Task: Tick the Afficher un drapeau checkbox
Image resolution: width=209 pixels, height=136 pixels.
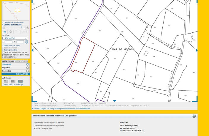Action: point(4,53)
